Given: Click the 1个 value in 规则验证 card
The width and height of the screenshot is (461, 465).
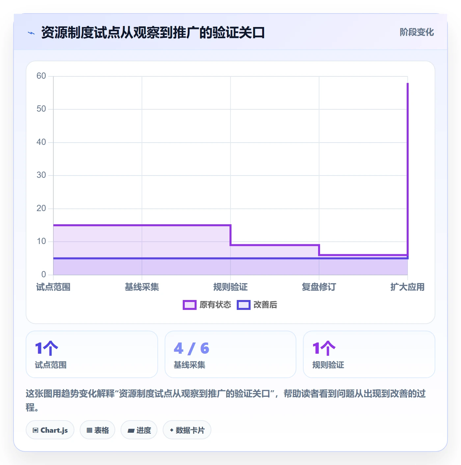Looking at the screenshot, I should pos(324,348).
